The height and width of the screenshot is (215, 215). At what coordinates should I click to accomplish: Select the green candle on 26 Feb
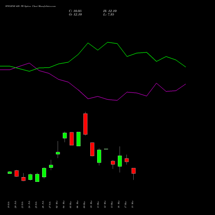(44, 172)
